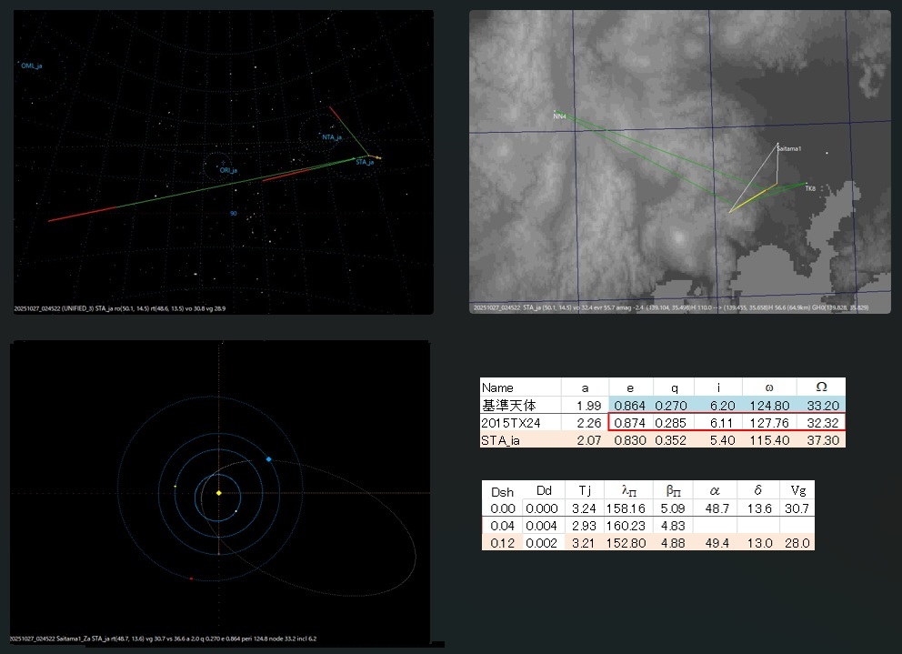Select the STA_ja radiant label in sky chart
The image size is (902, 654).
[365, 162]
